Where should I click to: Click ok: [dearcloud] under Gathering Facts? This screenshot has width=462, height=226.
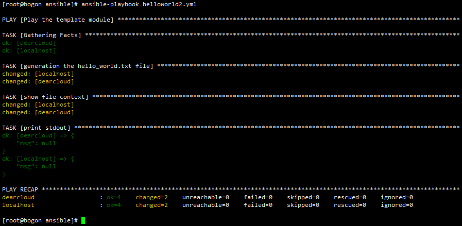point(29,43)
